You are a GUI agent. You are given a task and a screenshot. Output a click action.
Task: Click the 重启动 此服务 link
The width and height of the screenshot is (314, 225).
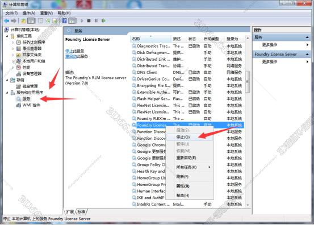click(71, 56)
